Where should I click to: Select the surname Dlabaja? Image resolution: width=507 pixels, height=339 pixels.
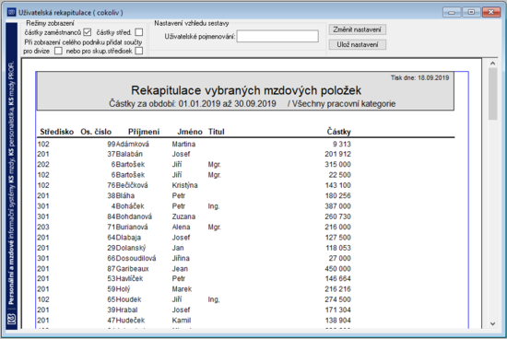click(x=128, y=238)
